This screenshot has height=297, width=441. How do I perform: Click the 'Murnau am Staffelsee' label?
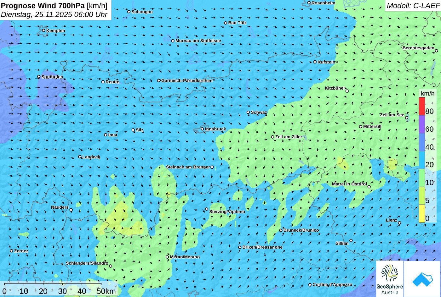pos(198,41)
